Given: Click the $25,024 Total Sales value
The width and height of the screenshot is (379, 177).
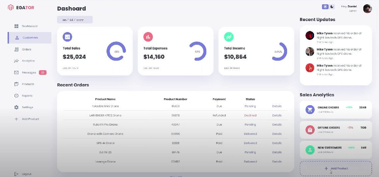Looking at the screenshot, I should 74,57.
